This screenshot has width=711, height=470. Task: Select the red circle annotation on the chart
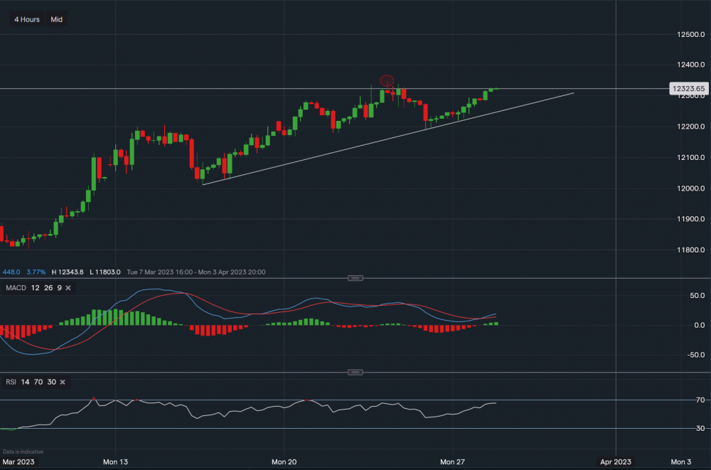(x=386, y=80)
